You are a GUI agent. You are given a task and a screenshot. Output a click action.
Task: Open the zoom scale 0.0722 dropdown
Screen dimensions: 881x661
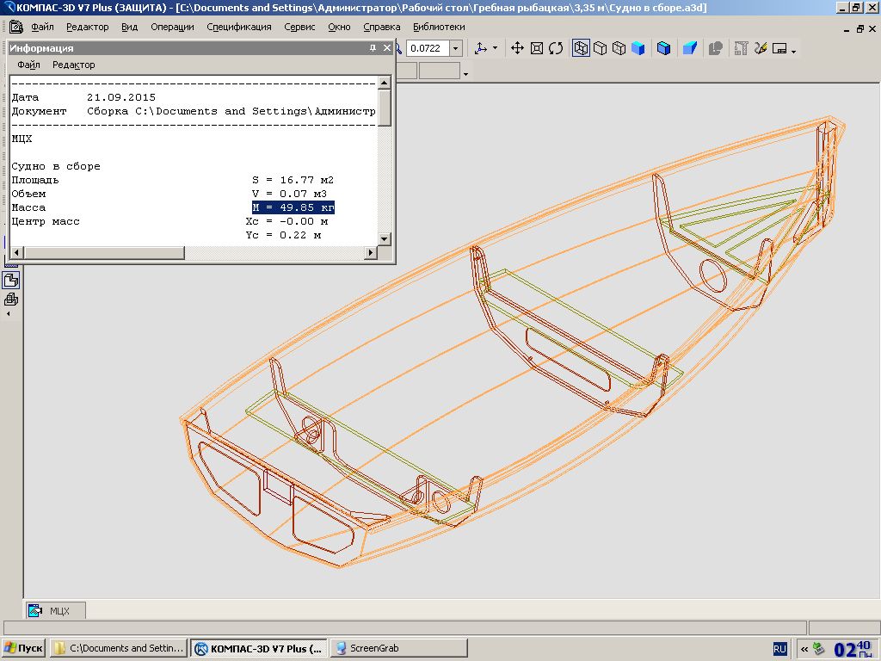456,48
